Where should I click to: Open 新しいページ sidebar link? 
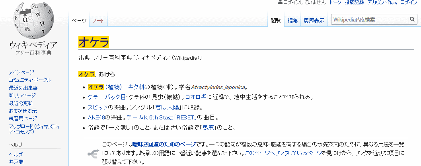click(22, 96)
